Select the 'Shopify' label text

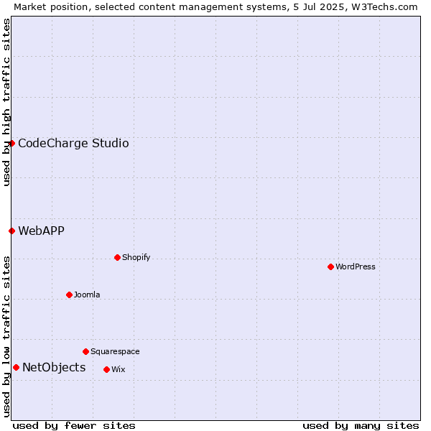[x=136, y=258]
